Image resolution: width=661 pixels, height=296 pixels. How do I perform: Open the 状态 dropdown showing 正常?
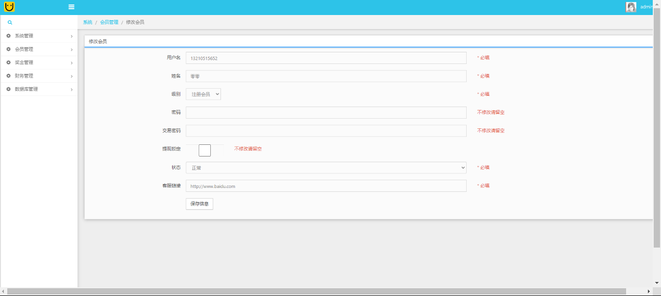326,168
